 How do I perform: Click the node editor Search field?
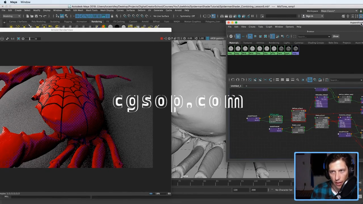point(346,80)
